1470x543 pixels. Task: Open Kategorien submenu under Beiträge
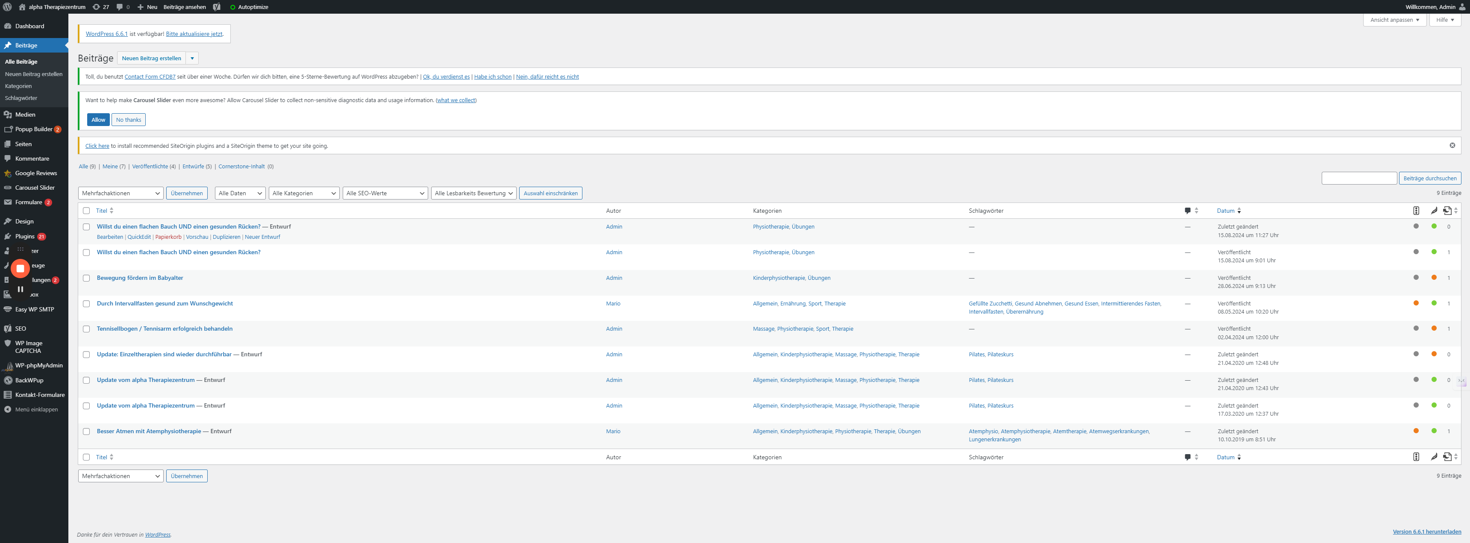[18, 86]
